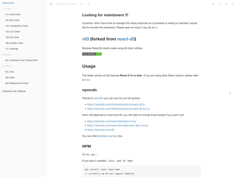Share page via Twitter icon

click(x=213, y=4)
